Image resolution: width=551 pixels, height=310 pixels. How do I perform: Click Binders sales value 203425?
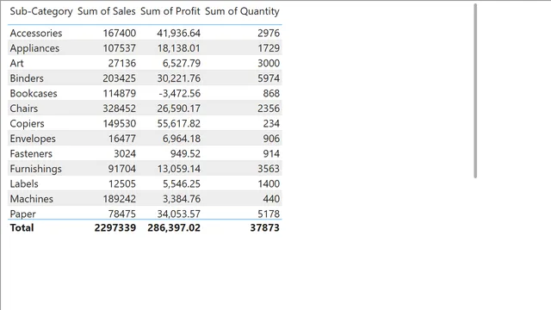click(119, 78)
